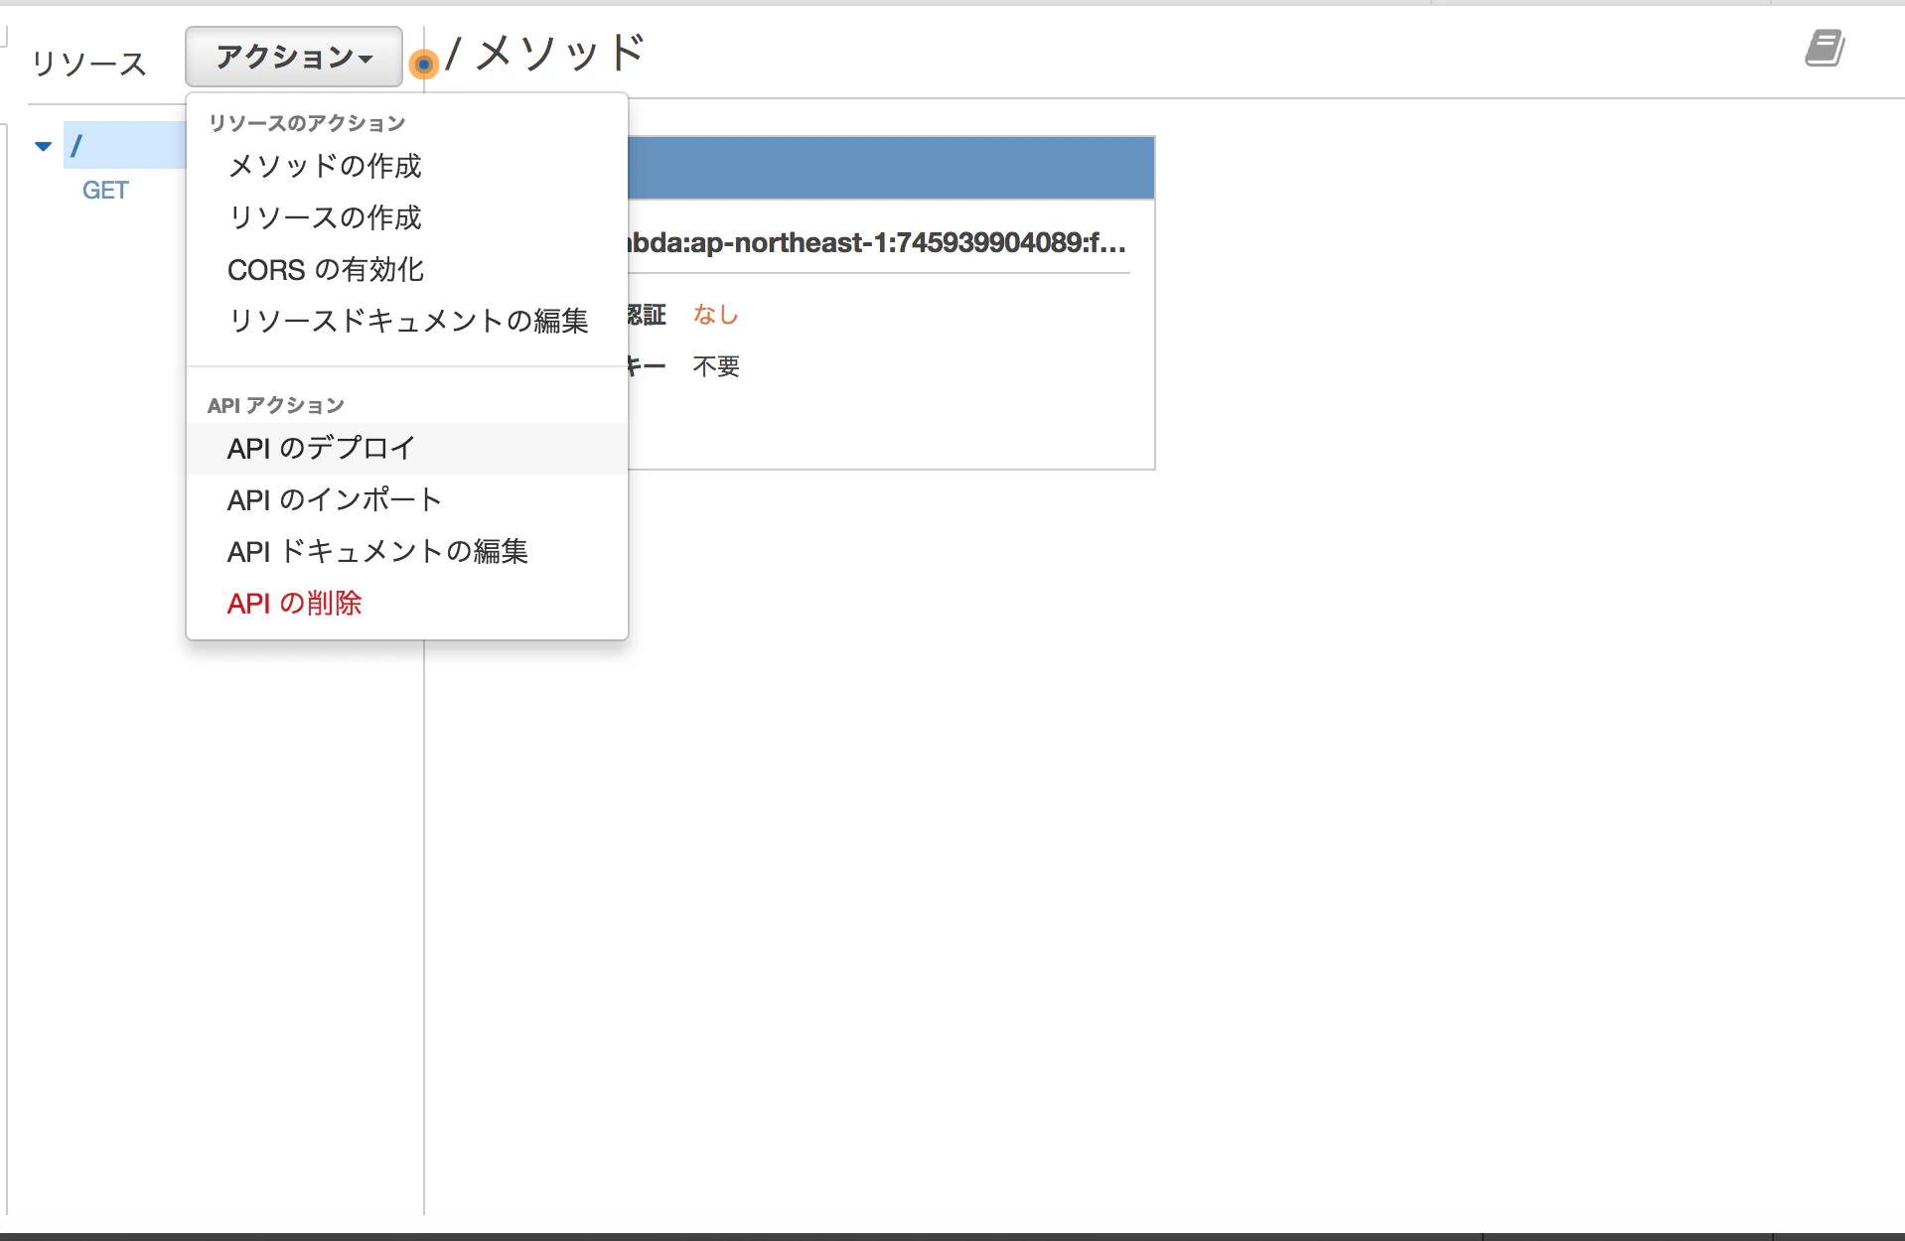The height and width of the screenshot is (1241, 1905).
Task: Select CORS の有効化 option
Action: [x=406, y=269]
